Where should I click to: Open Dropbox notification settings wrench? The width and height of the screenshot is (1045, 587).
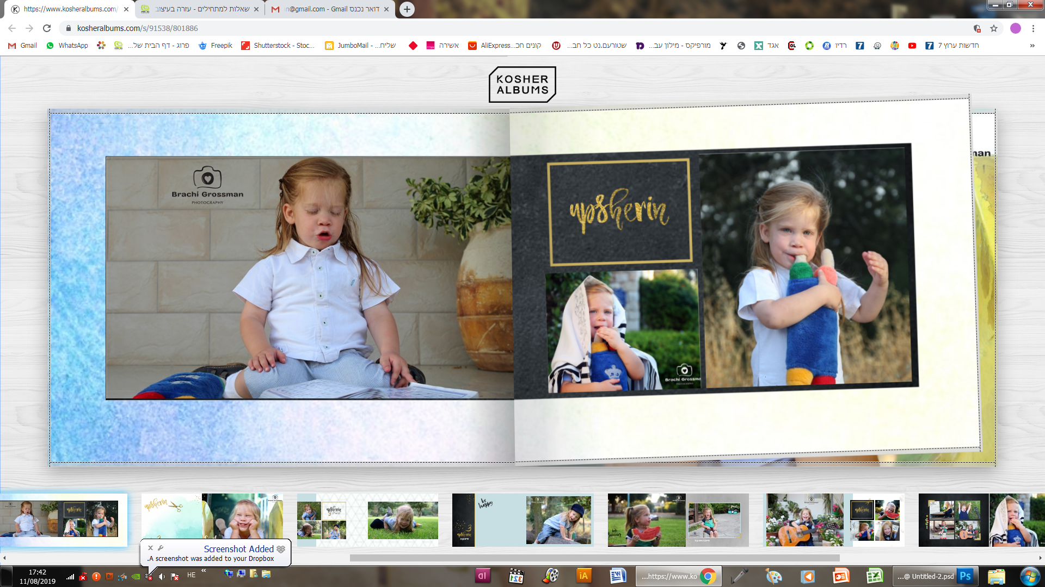[161, 548]
